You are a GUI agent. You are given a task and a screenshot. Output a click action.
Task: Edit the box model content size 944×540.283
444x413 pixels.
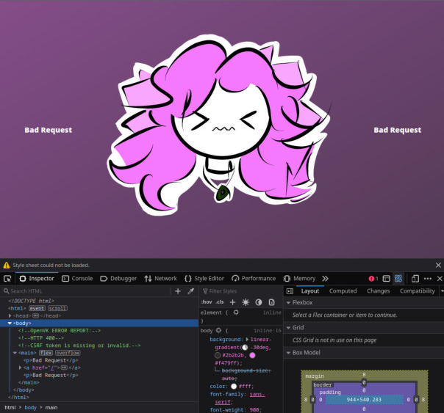364,400
